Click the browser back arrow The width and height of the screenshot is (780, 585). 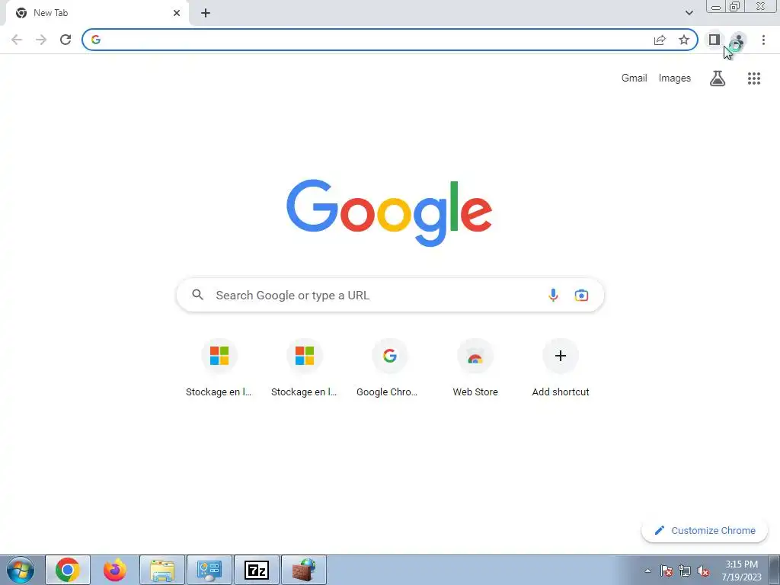click(17, 40)
